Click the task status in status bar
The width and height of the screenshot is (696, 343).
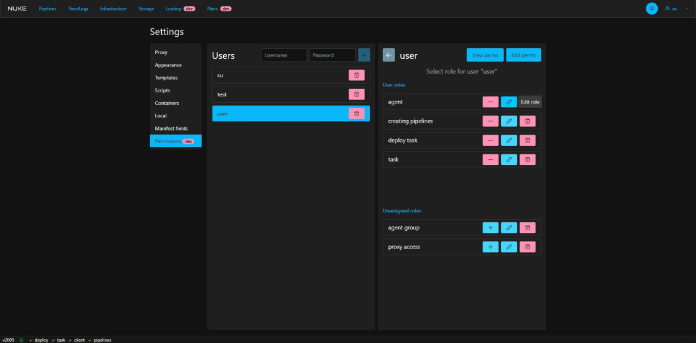click(58, 340)
